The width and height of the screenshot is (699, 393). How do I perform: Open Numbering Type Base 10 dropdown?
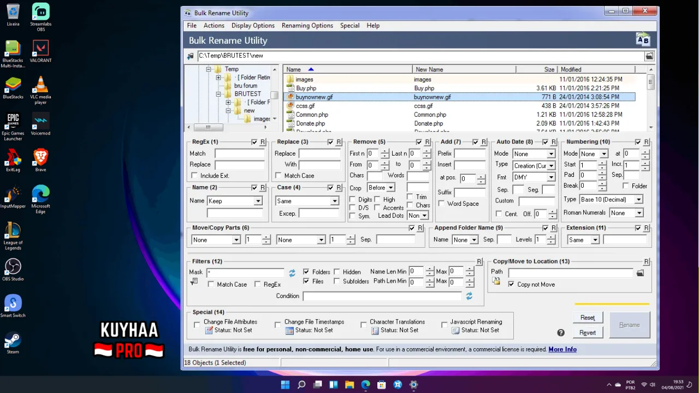611,200
